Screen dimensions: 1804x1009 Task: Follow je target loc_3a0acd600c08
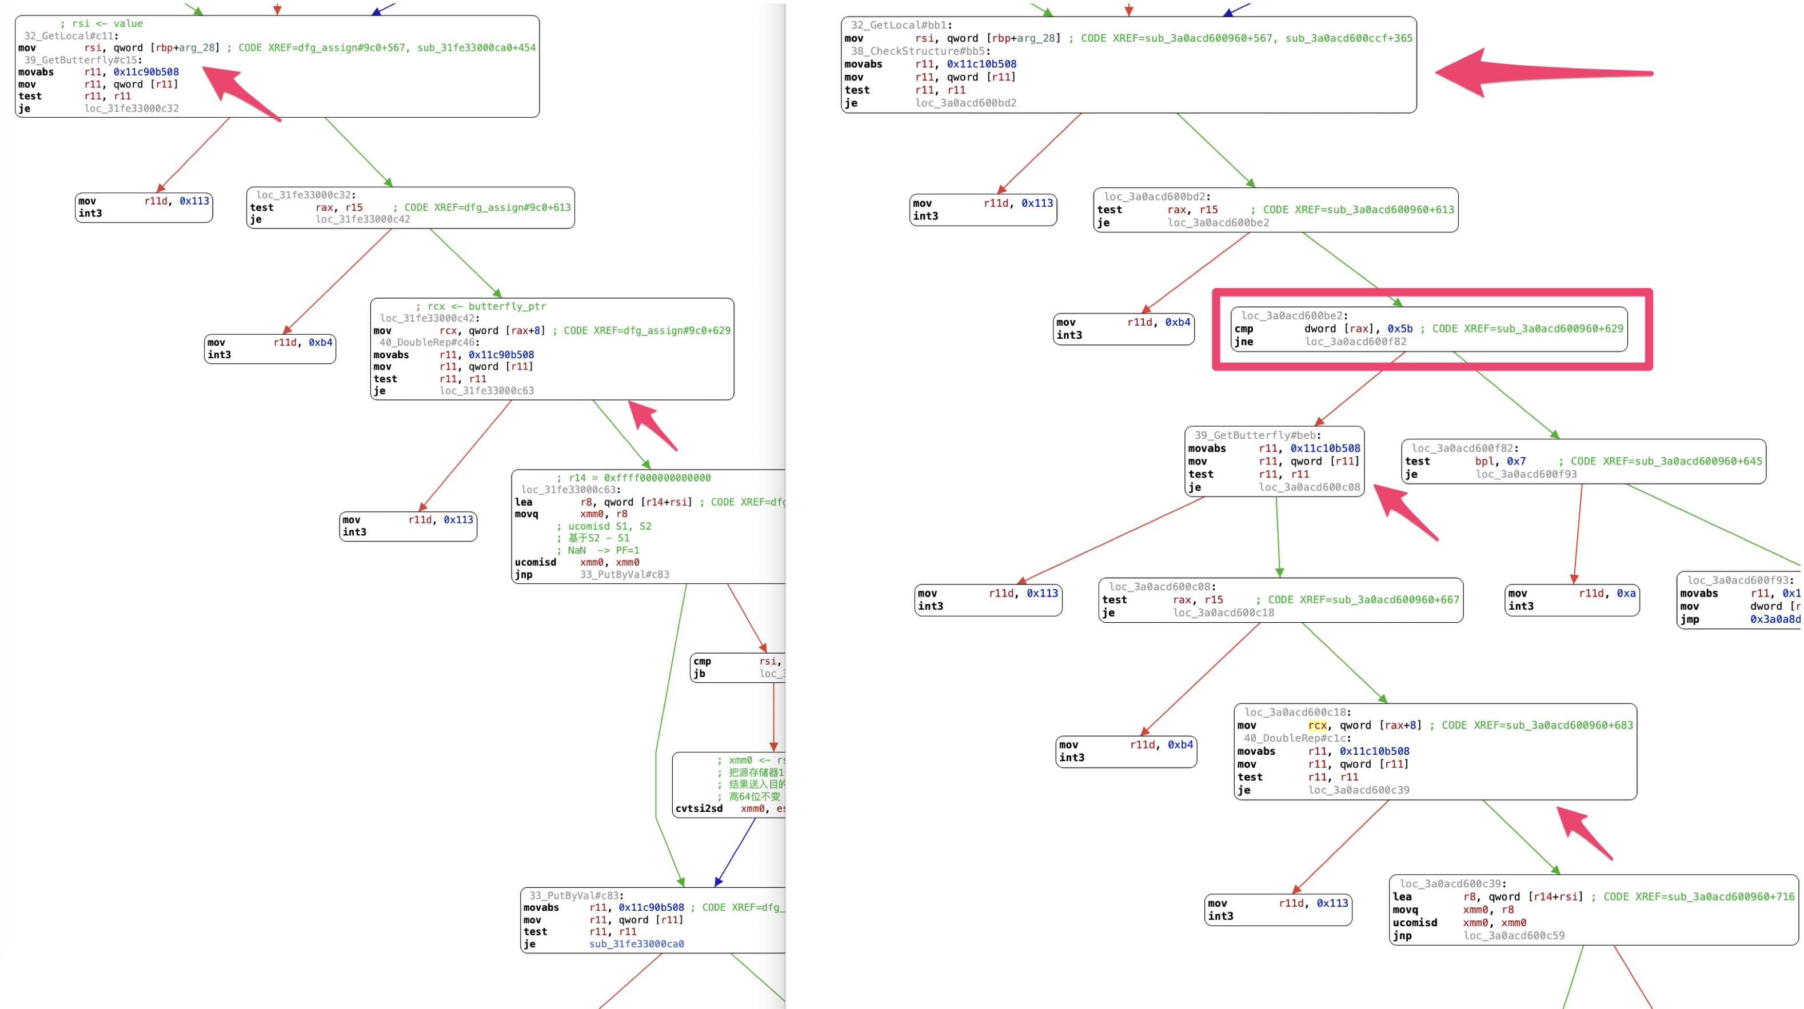[x=1309, y=487]
